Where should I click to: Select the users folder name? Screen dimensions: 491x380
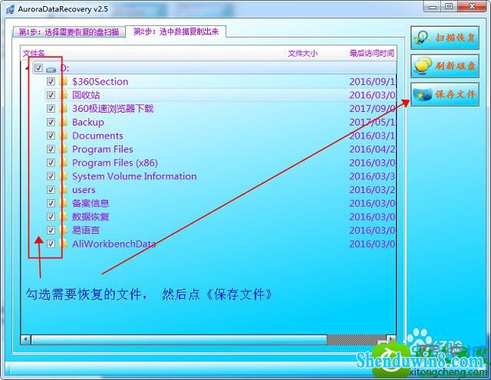pyautogui.click(x=84, y=189)
